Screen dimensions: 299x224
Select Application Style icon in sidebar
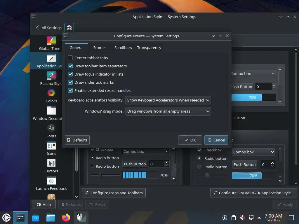[x=51, y=58]
